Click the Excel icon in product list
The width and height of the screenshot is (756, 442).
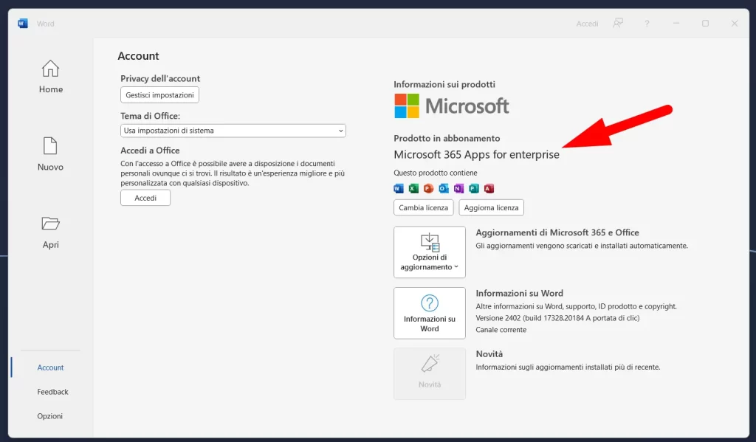(413, 188)
